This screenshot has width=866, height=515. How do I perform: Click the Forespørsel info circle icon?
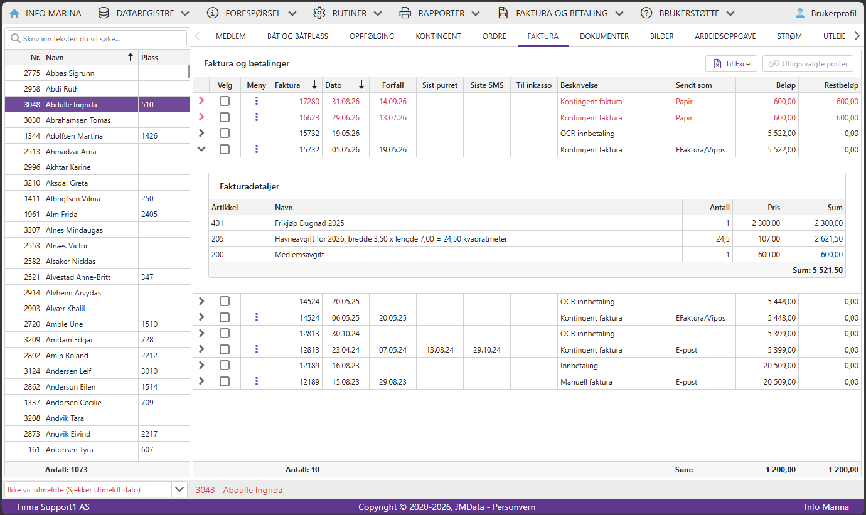pos(213,13)
